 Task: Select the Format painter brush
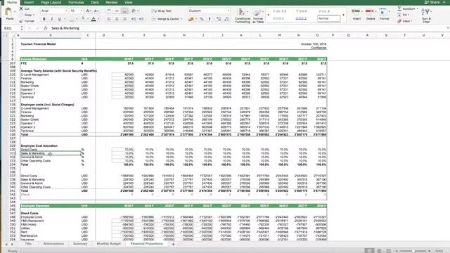tap(21, 21)
